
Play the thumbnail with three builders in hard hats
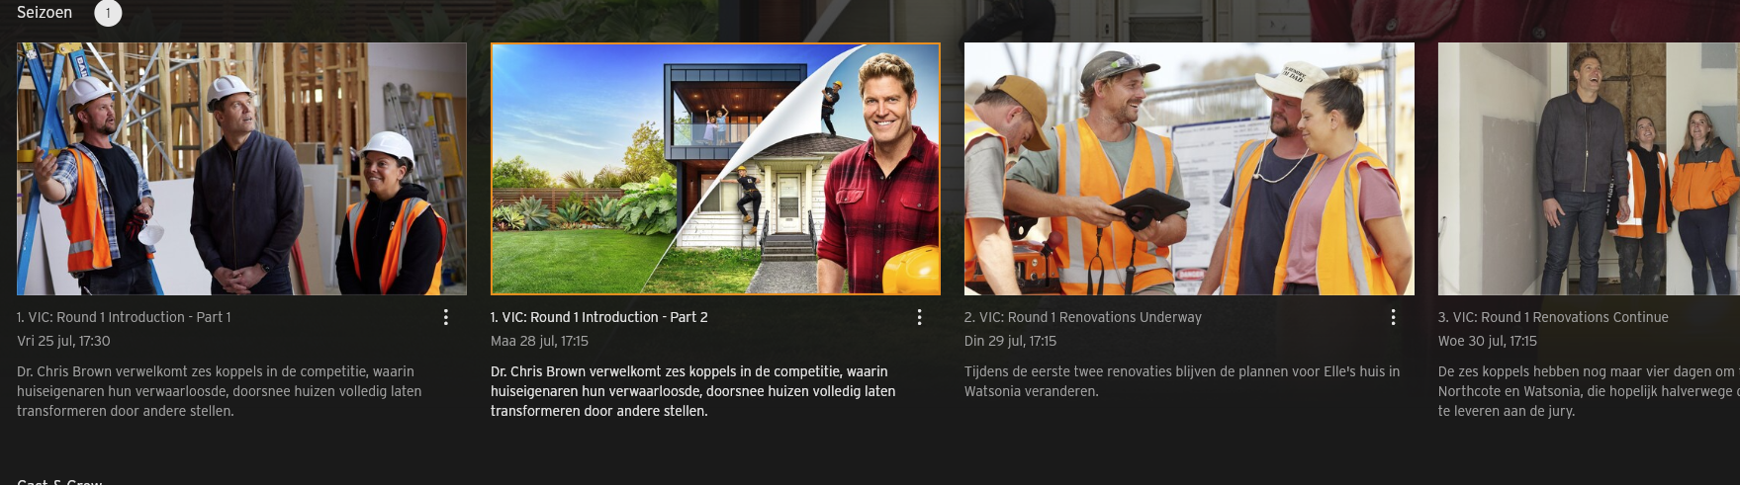coord(241,169)
